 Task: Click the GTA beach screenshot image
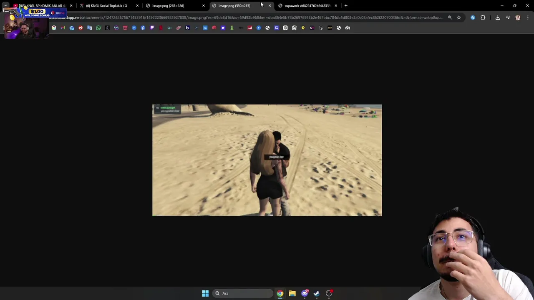click(267, 160)
